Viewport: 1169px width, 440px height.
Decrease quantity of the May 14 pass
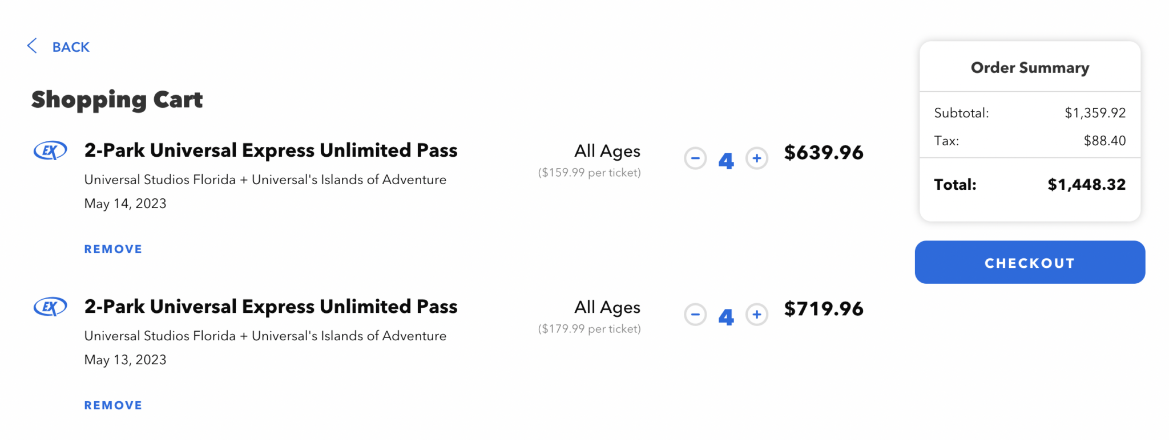click(695, 159)
